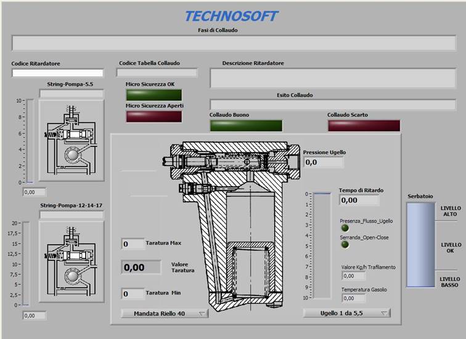Click the Codice Ritardatore input field
The height and width of the screenshot is (339, 466).
click(x=58, y=73)
